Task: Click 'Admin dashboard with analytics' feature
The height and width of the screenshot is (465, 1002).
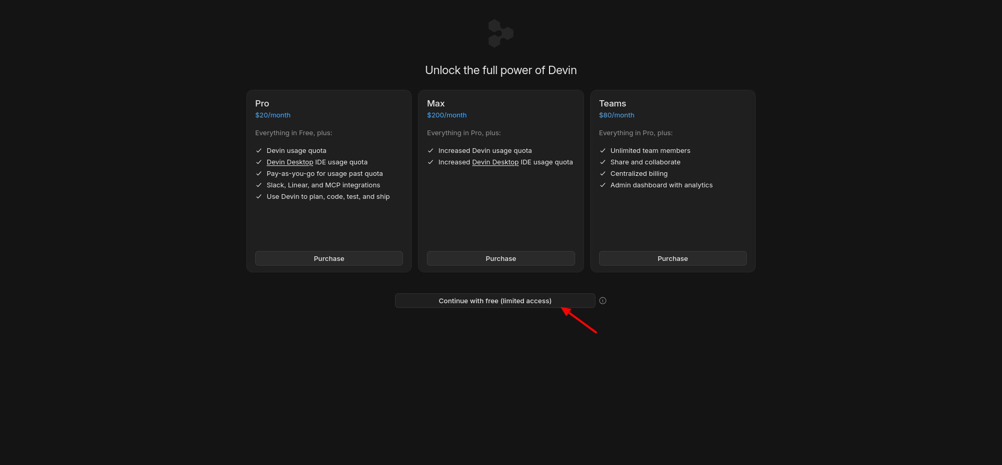Action: [661, 185]
